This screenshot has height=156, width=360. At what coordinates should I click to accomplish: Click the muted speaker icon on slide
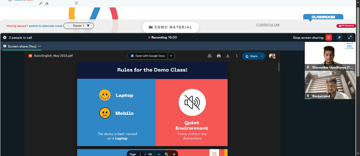point(192,103)
